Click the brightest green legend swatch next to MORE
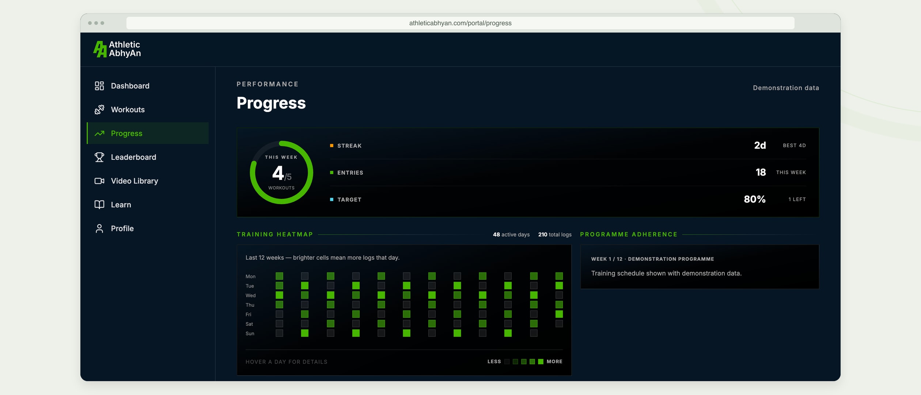The image size is (921, 395). tap(541, 362)
